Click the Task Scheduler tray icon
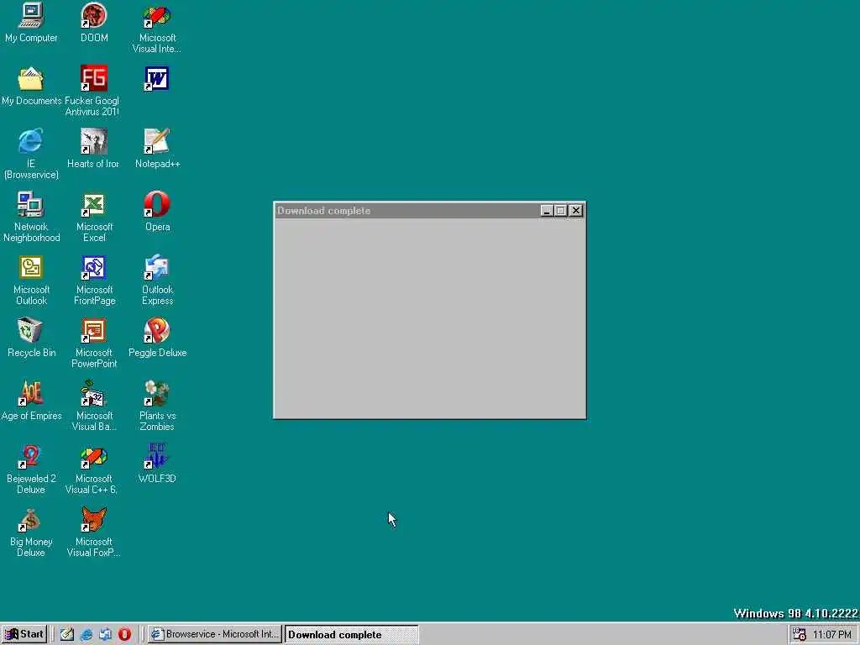The height and width of the screenshot is (645, 860). 800,635
